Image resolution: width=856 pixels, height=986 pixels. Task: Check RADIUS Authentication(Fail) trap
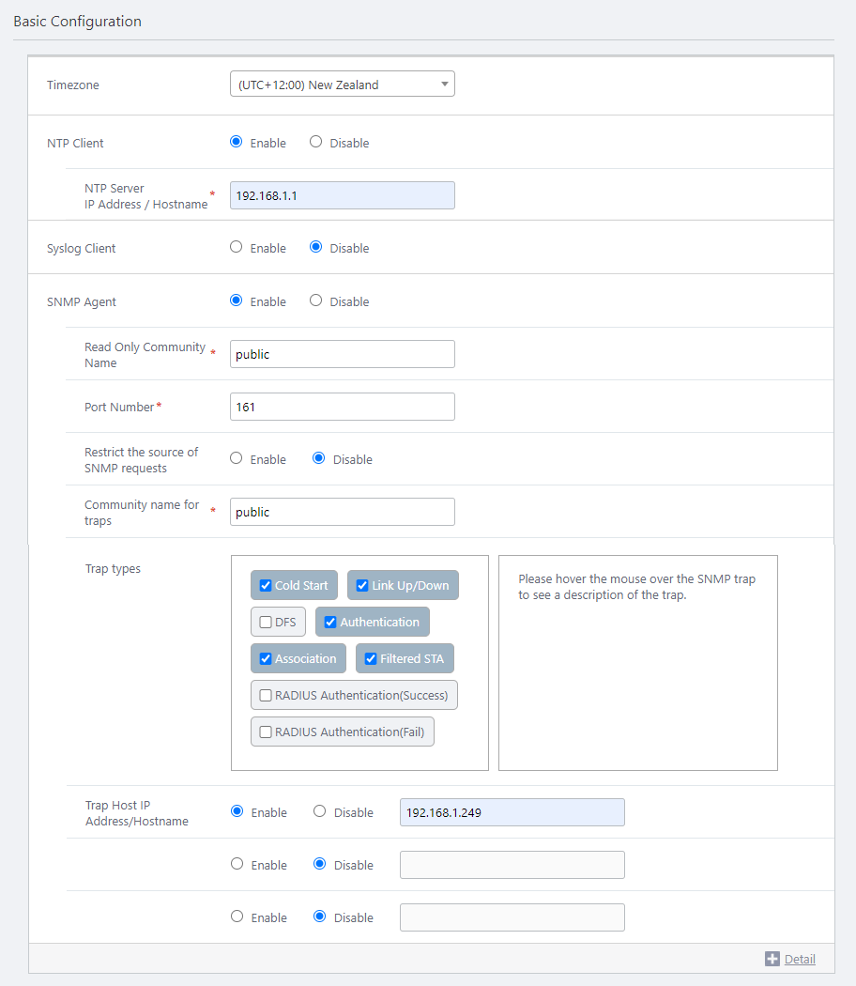(x=266, y=732)
